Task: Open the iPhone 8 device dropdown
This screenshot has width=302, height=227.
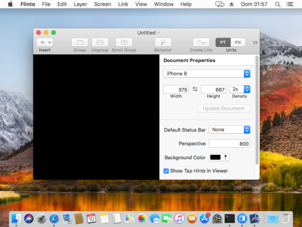Action: point(207,74)
